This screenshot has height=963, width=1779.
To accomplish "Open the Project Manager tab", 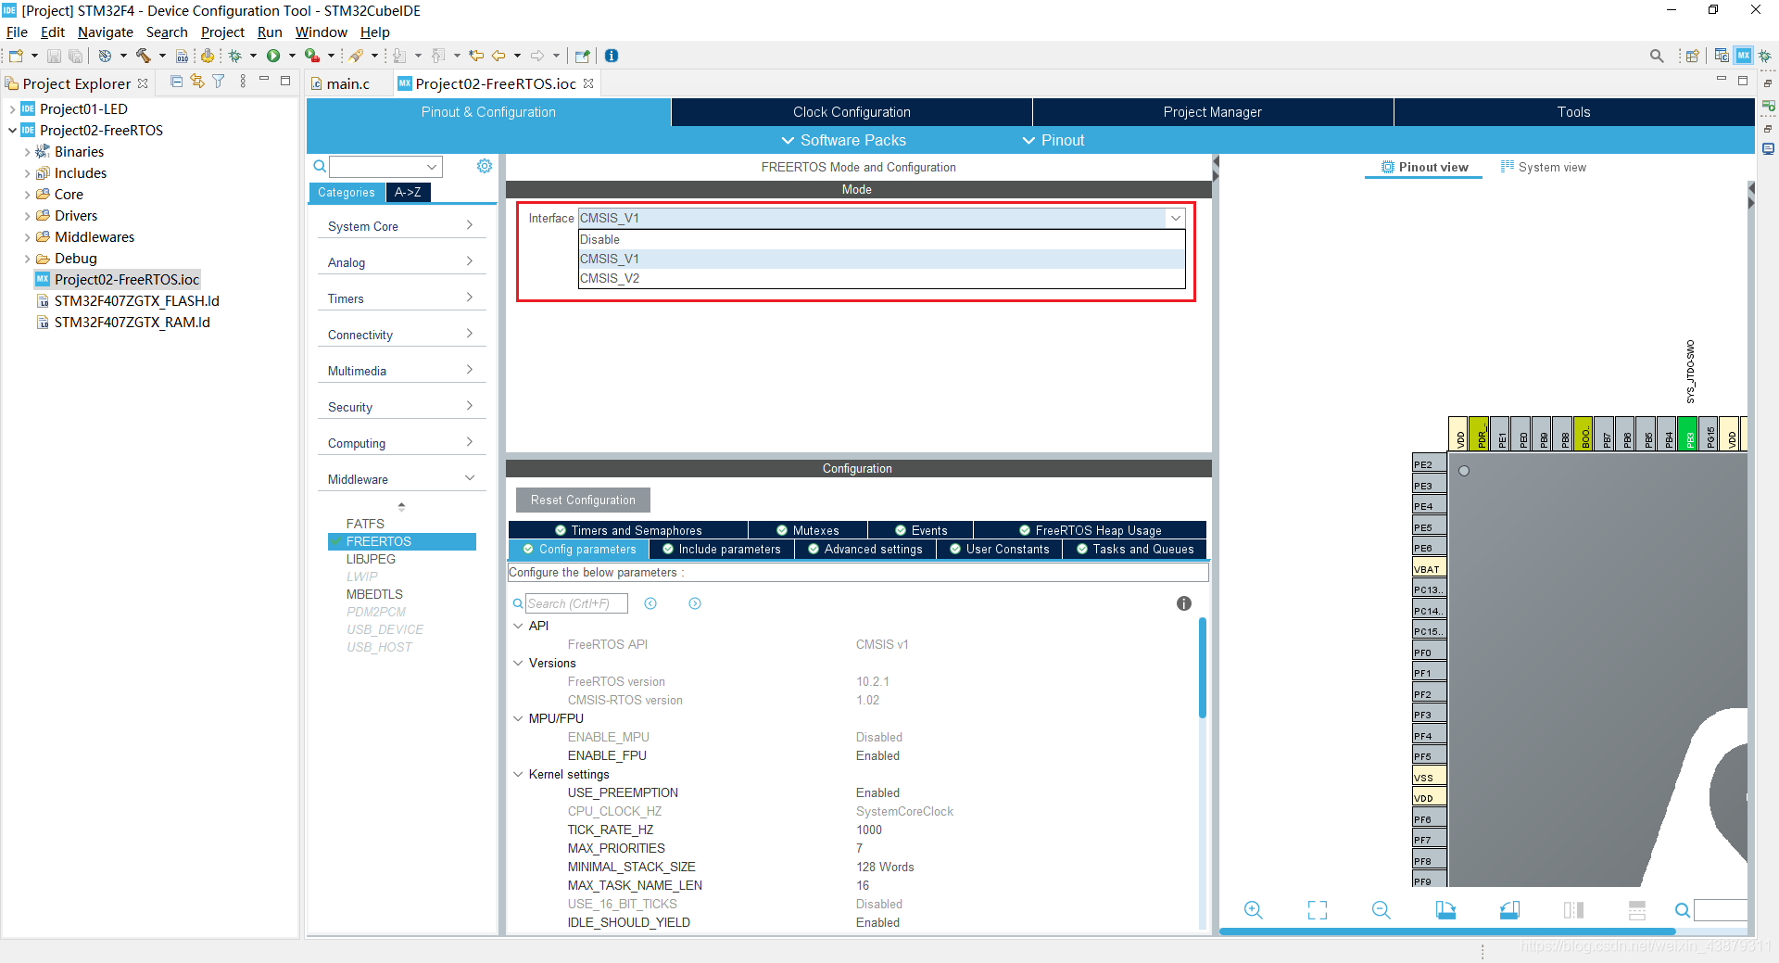I will pos(1212,112).
